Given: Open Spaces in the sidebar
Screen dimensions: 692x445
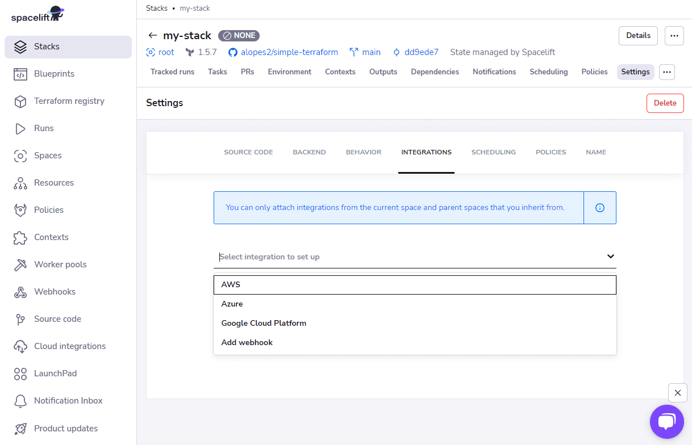Looking at the screenshot, I should click(68, 156).
